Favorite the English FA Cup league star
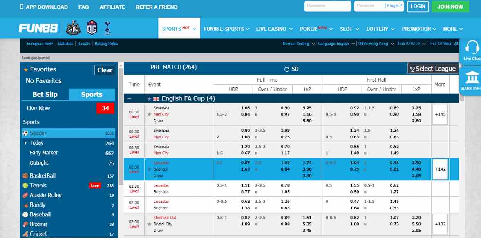481x238 pixels. 150,99
